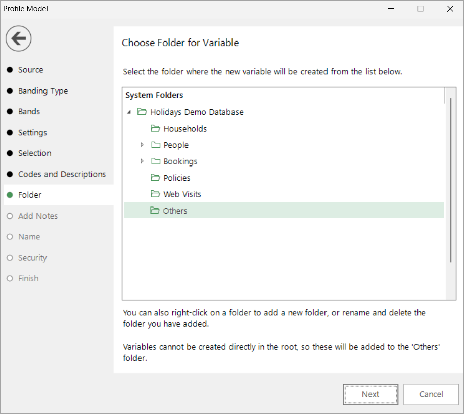Select the Web Visits folder
Image resolution: width=464 pixels, height=414 pixels.
[x=182, y=194]
